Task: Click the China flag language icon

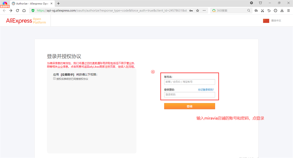Action: coord(266,21)
